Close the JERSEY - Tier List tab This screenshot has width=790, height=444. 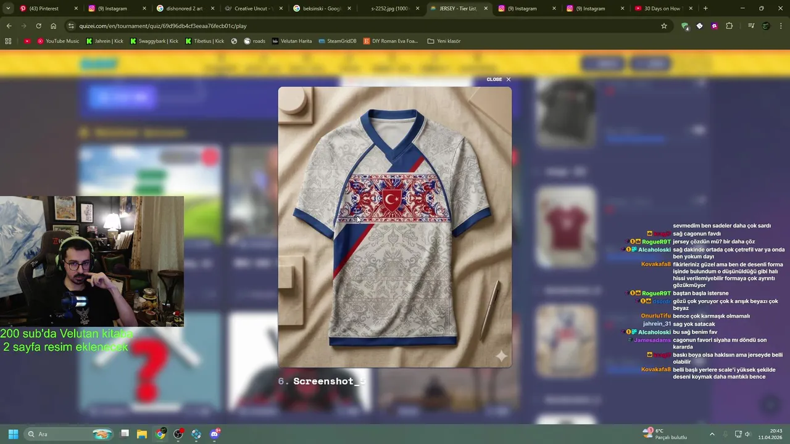tap(485, 9)
